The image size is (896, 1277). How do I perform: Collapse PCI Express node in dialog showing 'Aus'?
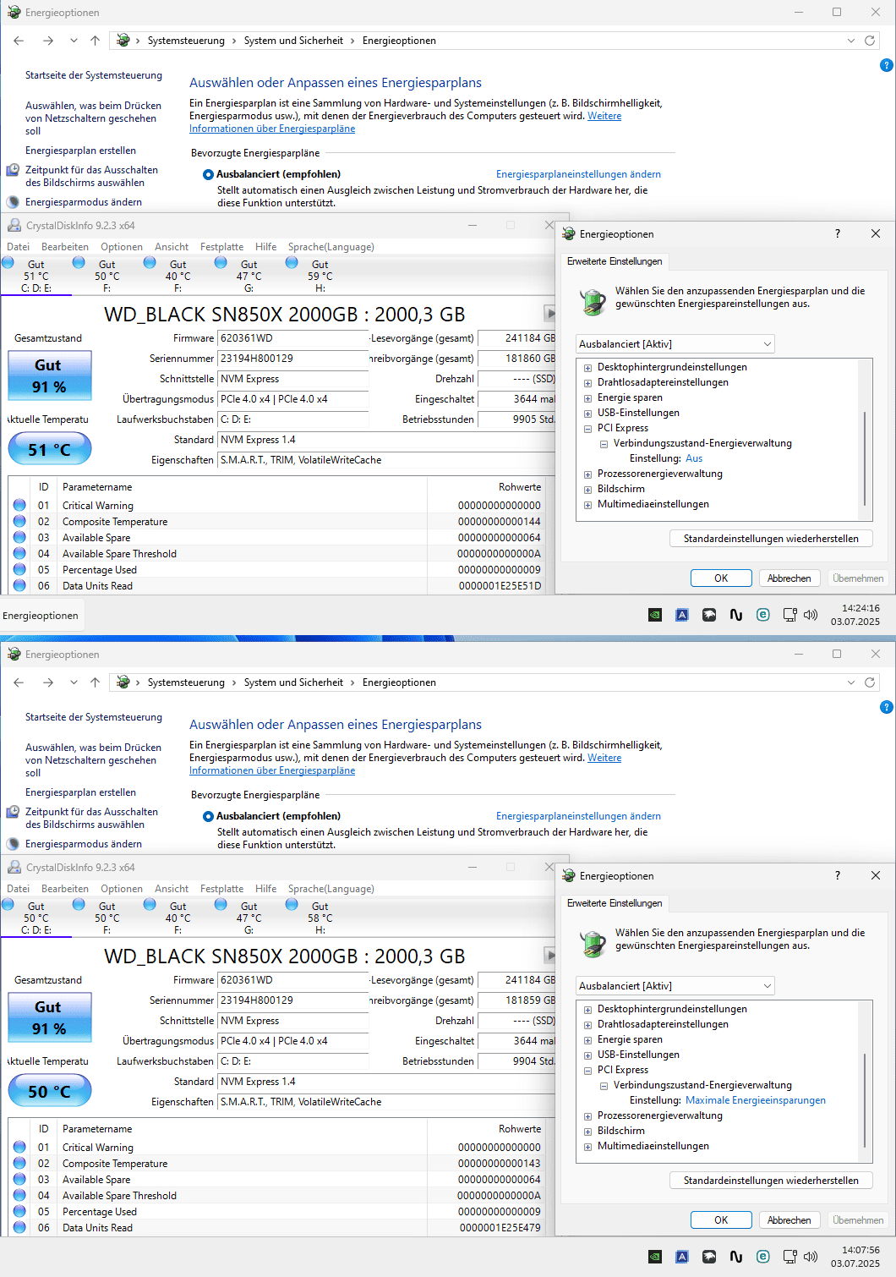coord(587,429)
